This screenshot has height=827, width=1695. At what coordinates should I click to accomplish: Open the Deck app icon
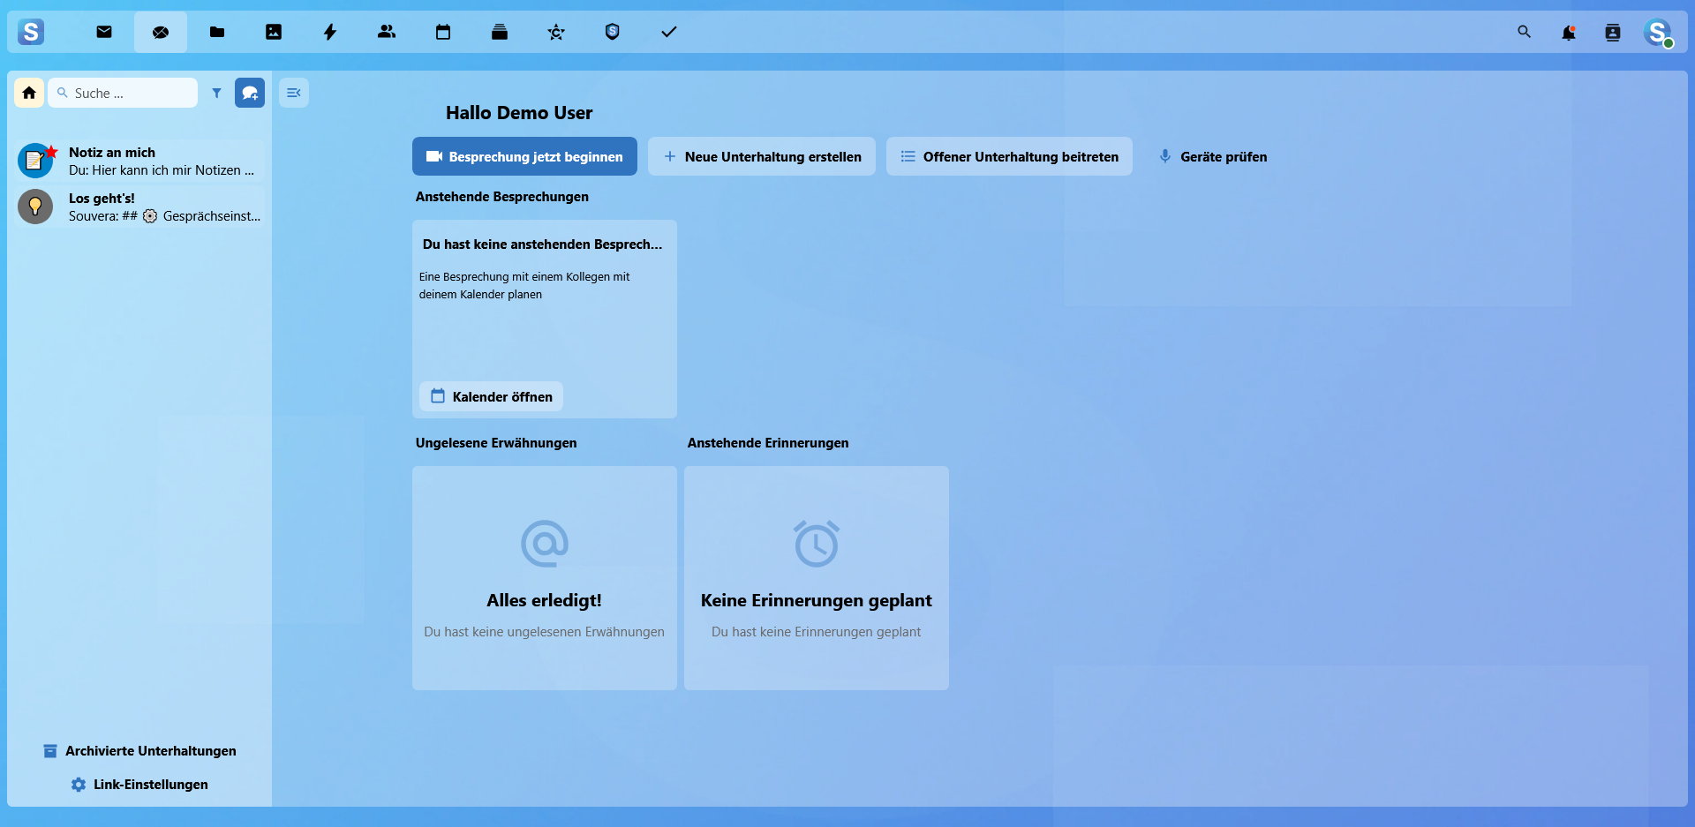click(x=500, y=32)
